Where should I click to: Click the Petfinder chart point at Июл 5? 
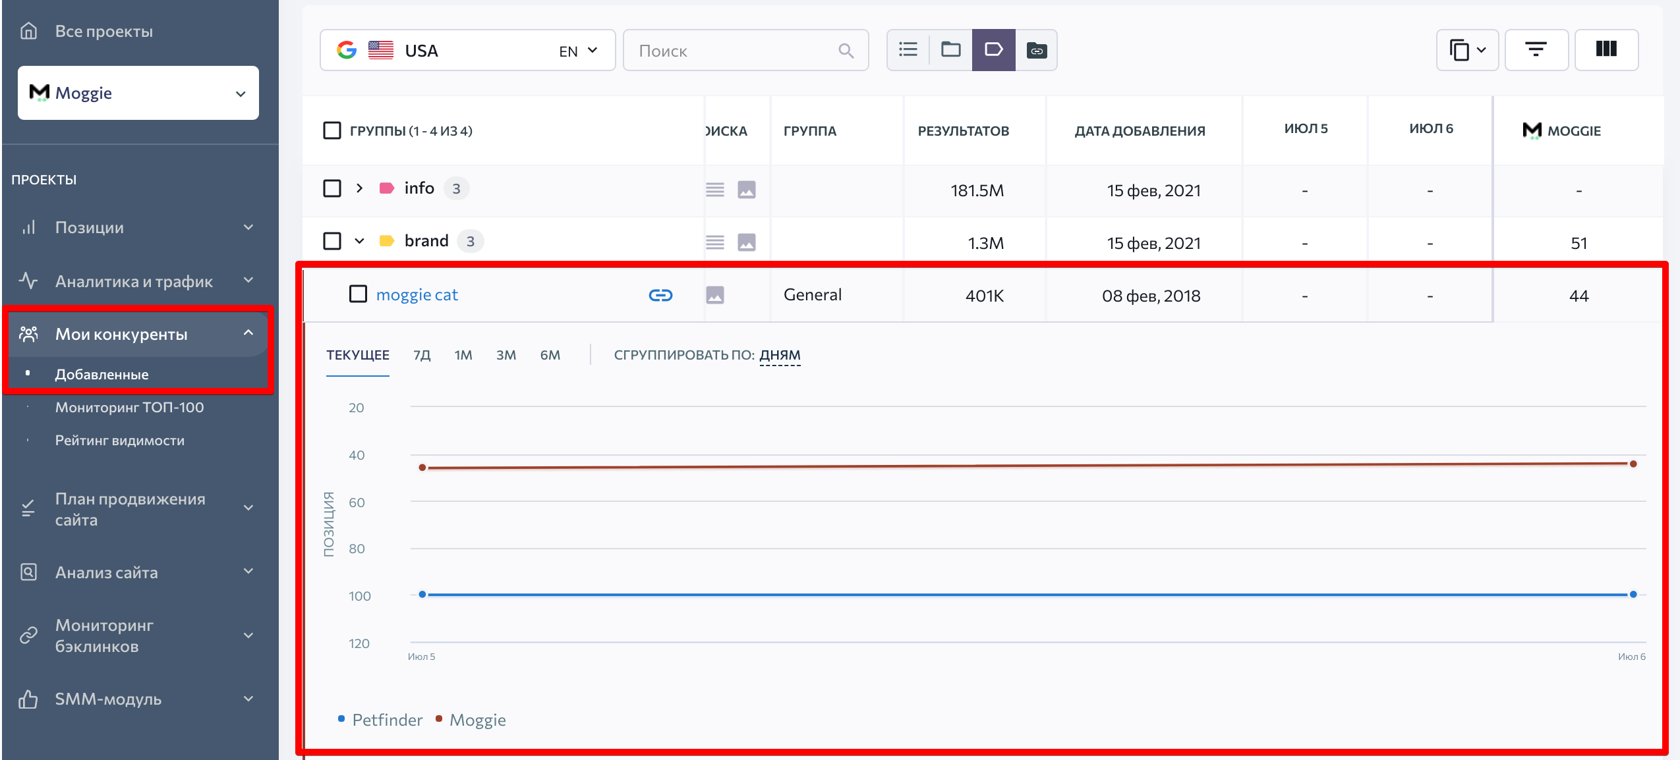(x=422, y=595)
